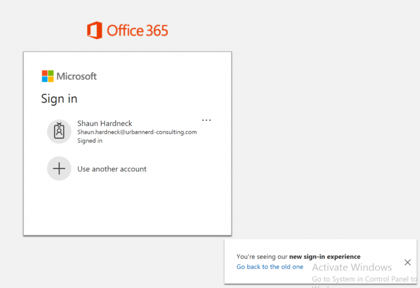
Task: Click the Office 365 logo icon
Action: pos(95,30)
